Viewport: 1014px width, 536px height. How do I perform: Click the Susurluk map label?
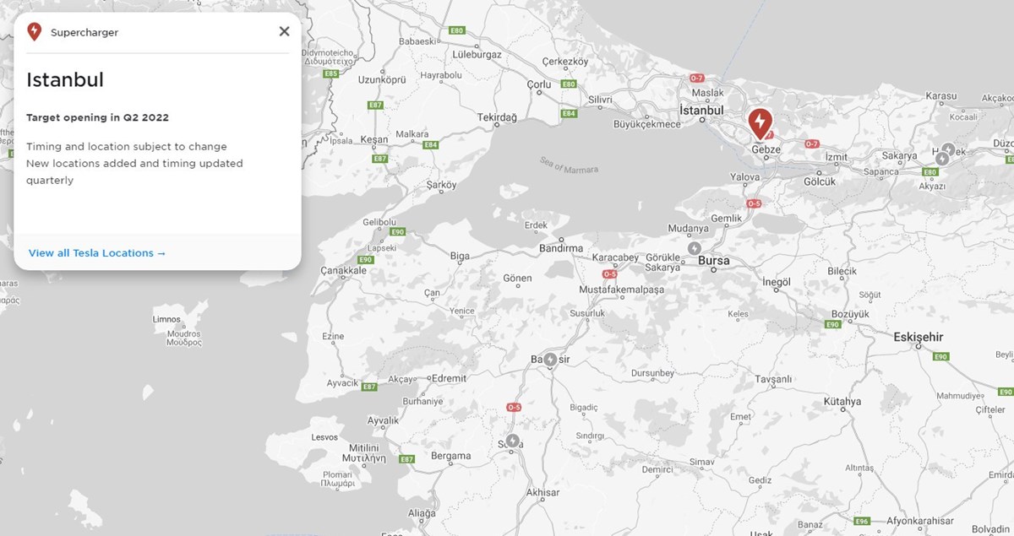point(587,313)
